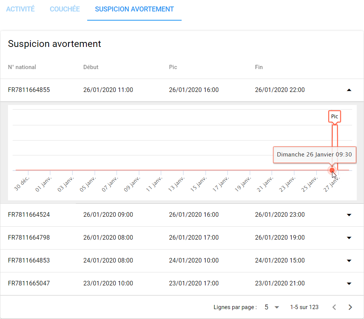Screen dimensions: 364x319
Task: Click the N° national column header
Action: click(22, 67)
